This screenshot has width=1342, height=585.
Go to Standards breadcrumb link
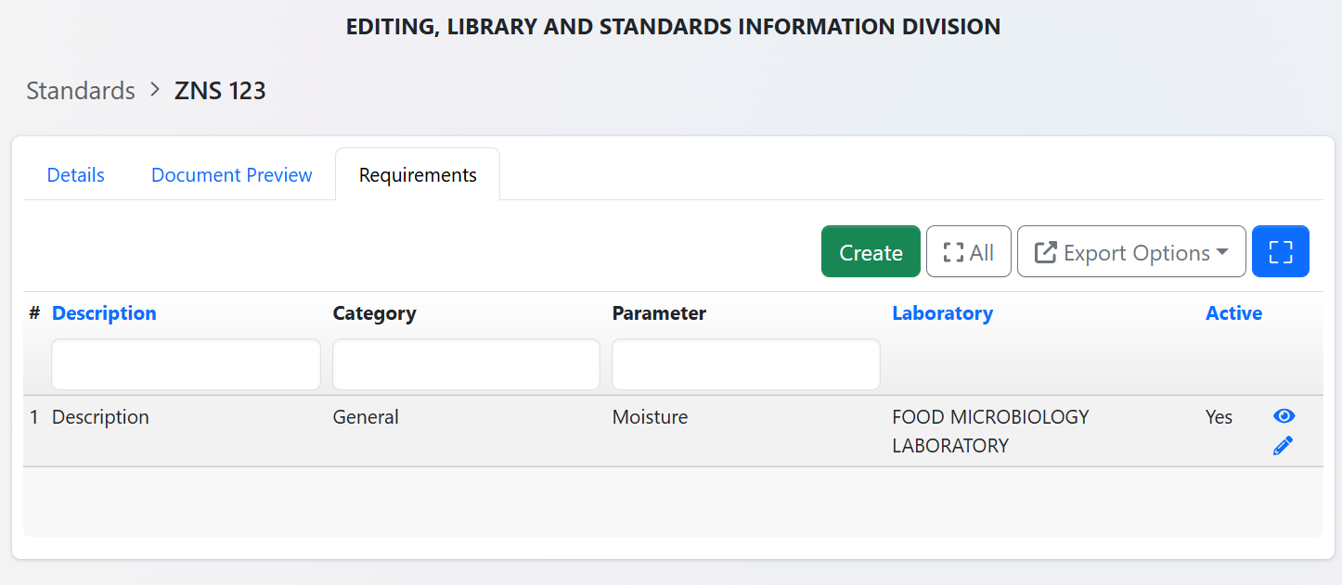coord(81,91)
